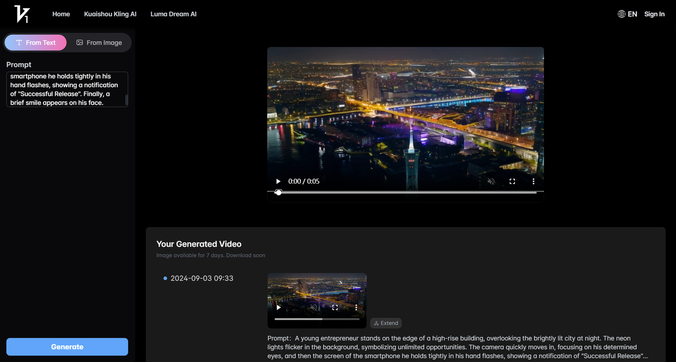
Task: Play the generated video thumbnail
Action: pyautogui.click(x=278, y=307)
